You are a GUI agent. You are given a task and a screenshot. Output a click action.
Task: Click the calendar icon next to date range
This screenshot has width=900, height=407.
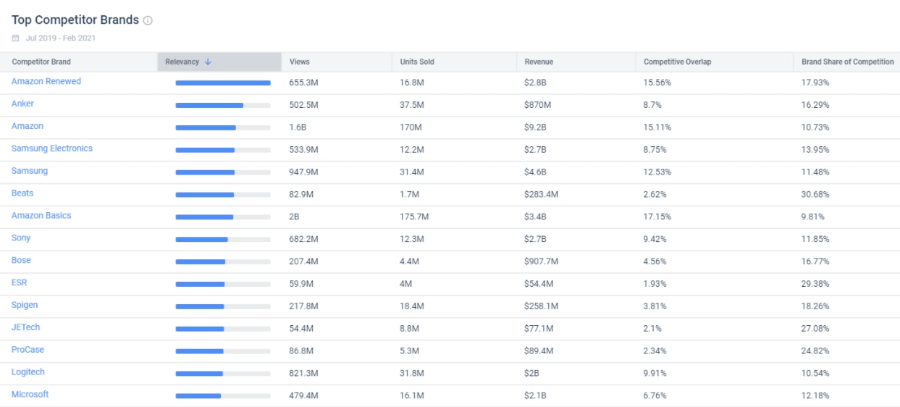[x=15, y=38]
